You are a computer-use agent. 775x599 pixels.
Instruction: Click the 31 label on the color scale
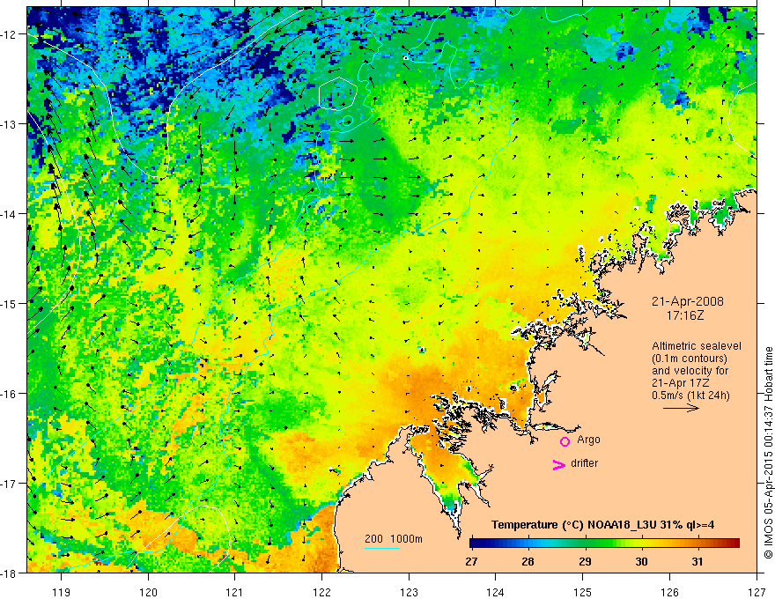pos(697,561)
